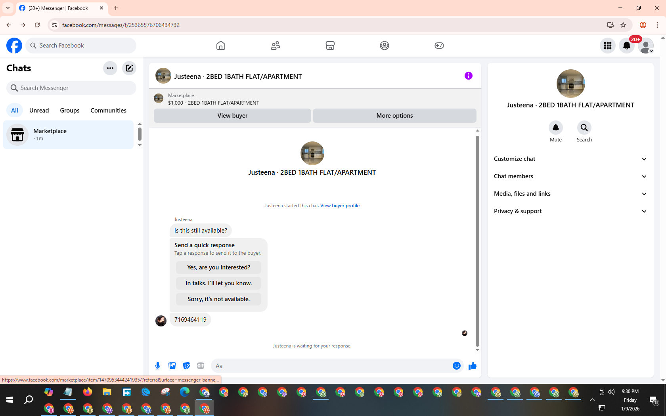Start a new message with the compose icon
Screen dimensions: 666x416
129,68
